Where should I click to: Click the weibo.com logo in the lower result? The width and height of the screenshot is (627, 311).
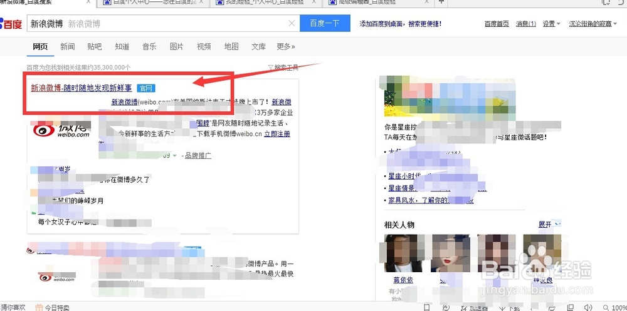point(56,277)
